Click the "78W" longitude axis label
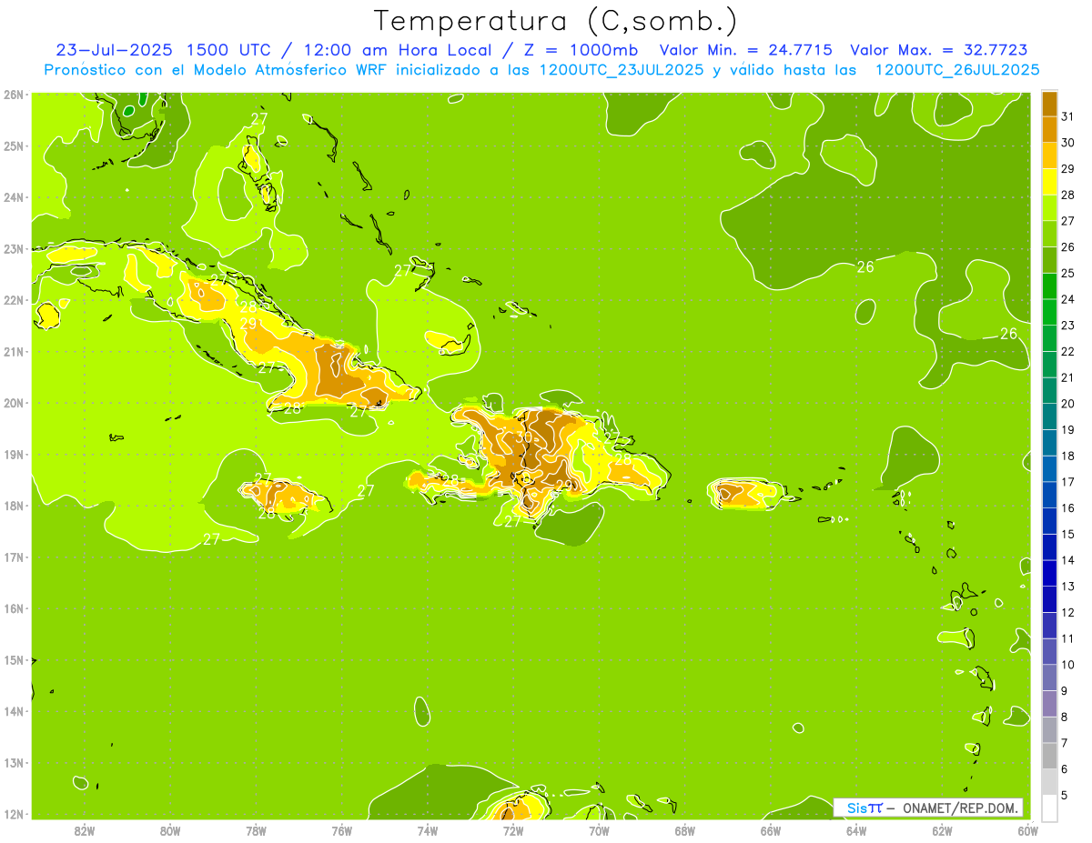The width and height of the screenshot is (1092, 843). [256, 830]
